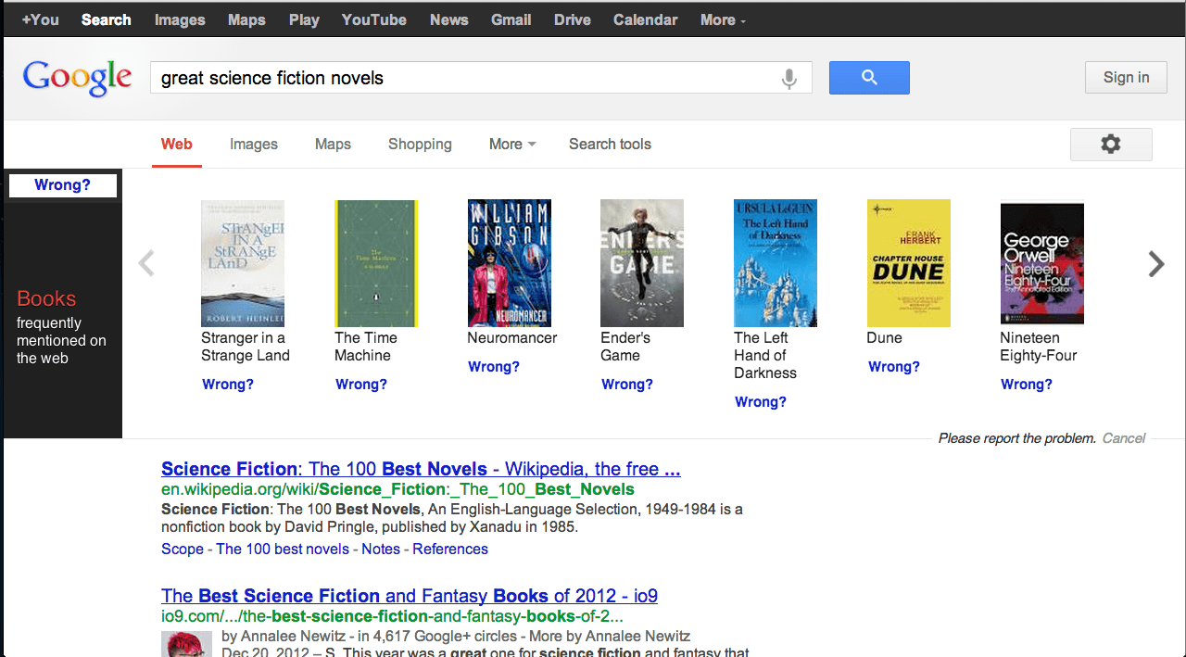Image resolution: width=1186 pixels, height=657 pixels.
Task: Click the Neuromancer title text
Action: [512, 338]
